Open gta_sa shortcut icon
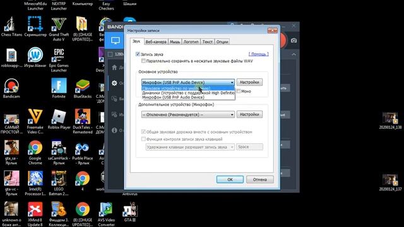 pos(11,153)
